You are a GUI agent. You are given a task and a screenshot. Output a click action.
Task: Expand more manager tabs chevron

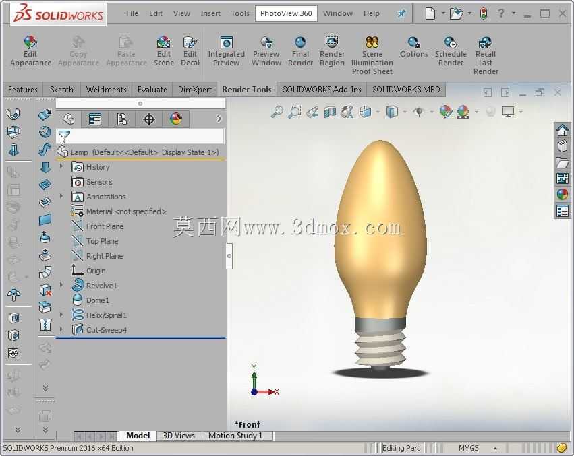point(219,119)
